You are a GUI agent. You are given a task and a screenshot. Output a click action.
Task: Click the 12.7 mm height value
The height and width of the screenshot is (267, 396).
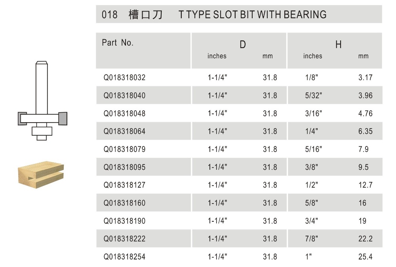365,185
